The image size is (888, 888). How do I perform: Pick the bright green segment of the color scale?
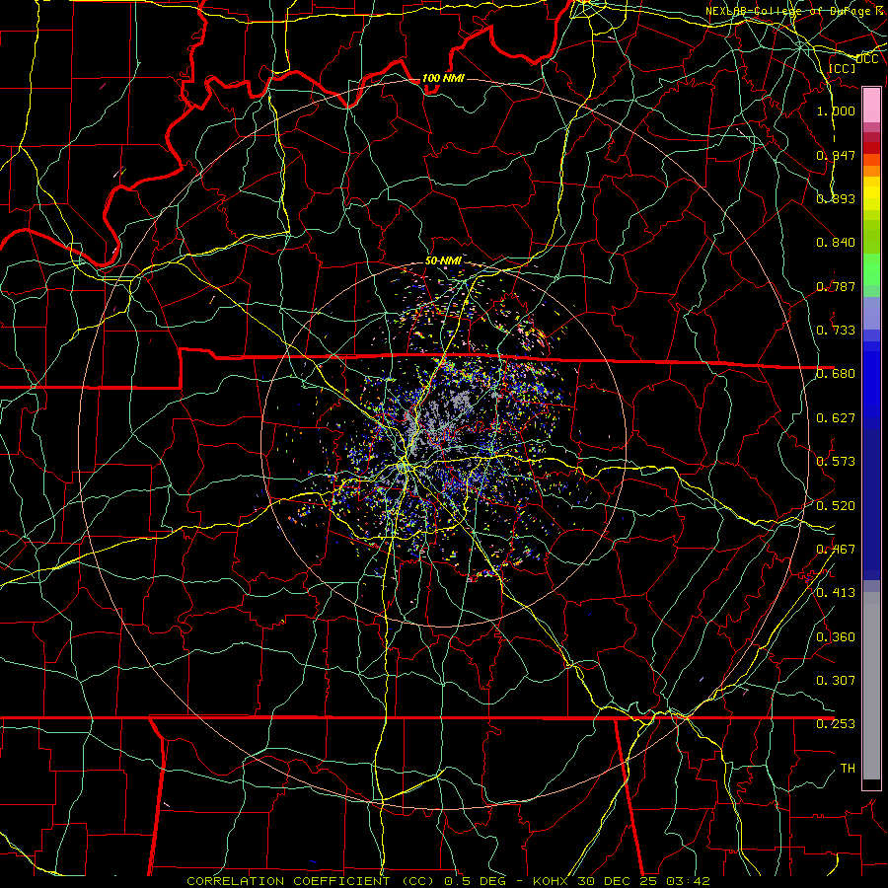871,269
